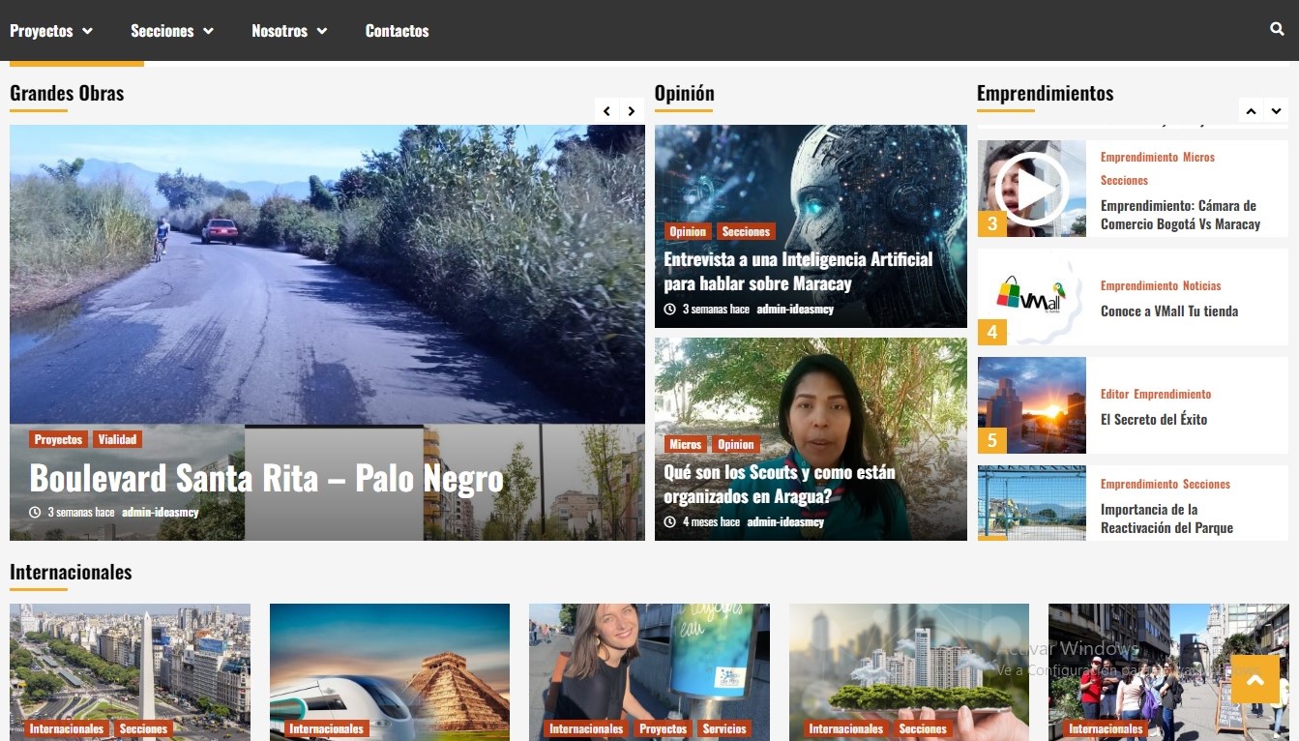Play the Cámara de Comercio video thumbnail
This screenshot has height=741, width=1299.
pyautogui.click(x=1031, y=189)
